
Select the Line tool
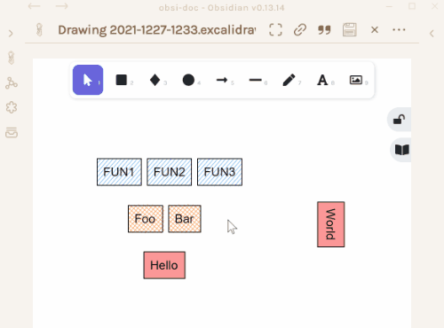coord(256,80)
